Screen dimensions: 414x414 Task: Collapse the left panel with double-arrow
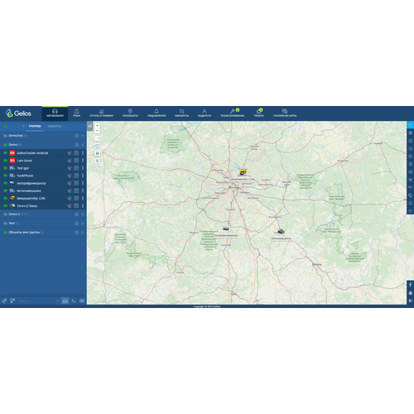(89, 126)
